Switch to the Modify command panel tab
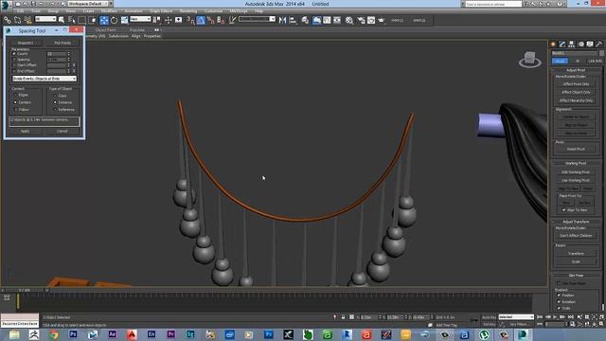The width and height of the screenshot is (606, 341). pyautogui.click(x=562, y=45)
